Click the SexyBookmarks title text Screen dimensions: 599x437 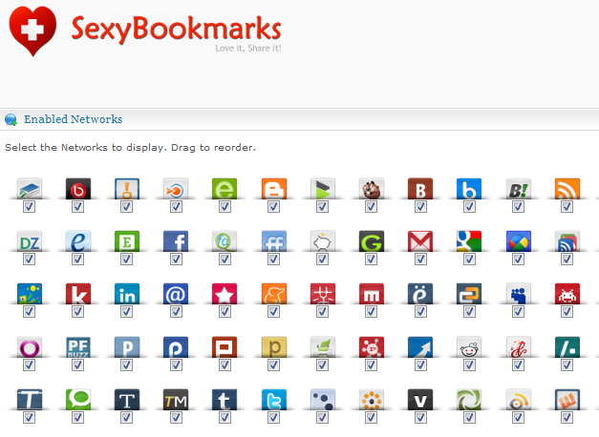pos(176,30)
